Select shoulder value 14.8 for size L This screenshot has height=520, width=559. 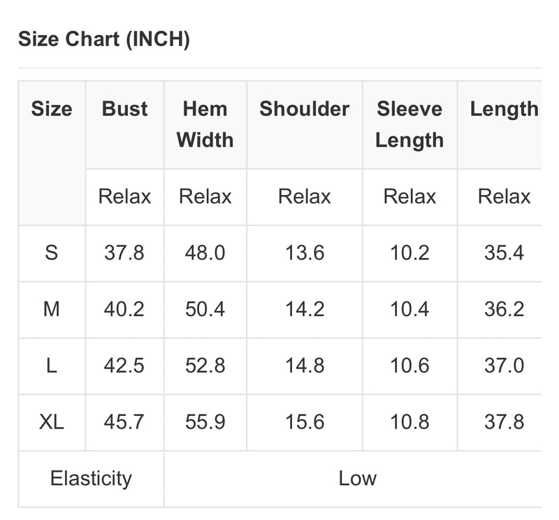(305, 366)
